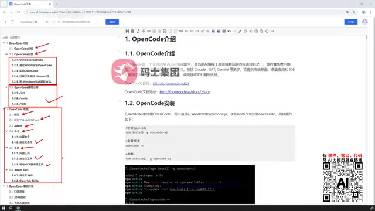The width and height of the screenshot is (375, 211).
Task: Toggle the outline sidebar hamburger menu
Action: 12,22
